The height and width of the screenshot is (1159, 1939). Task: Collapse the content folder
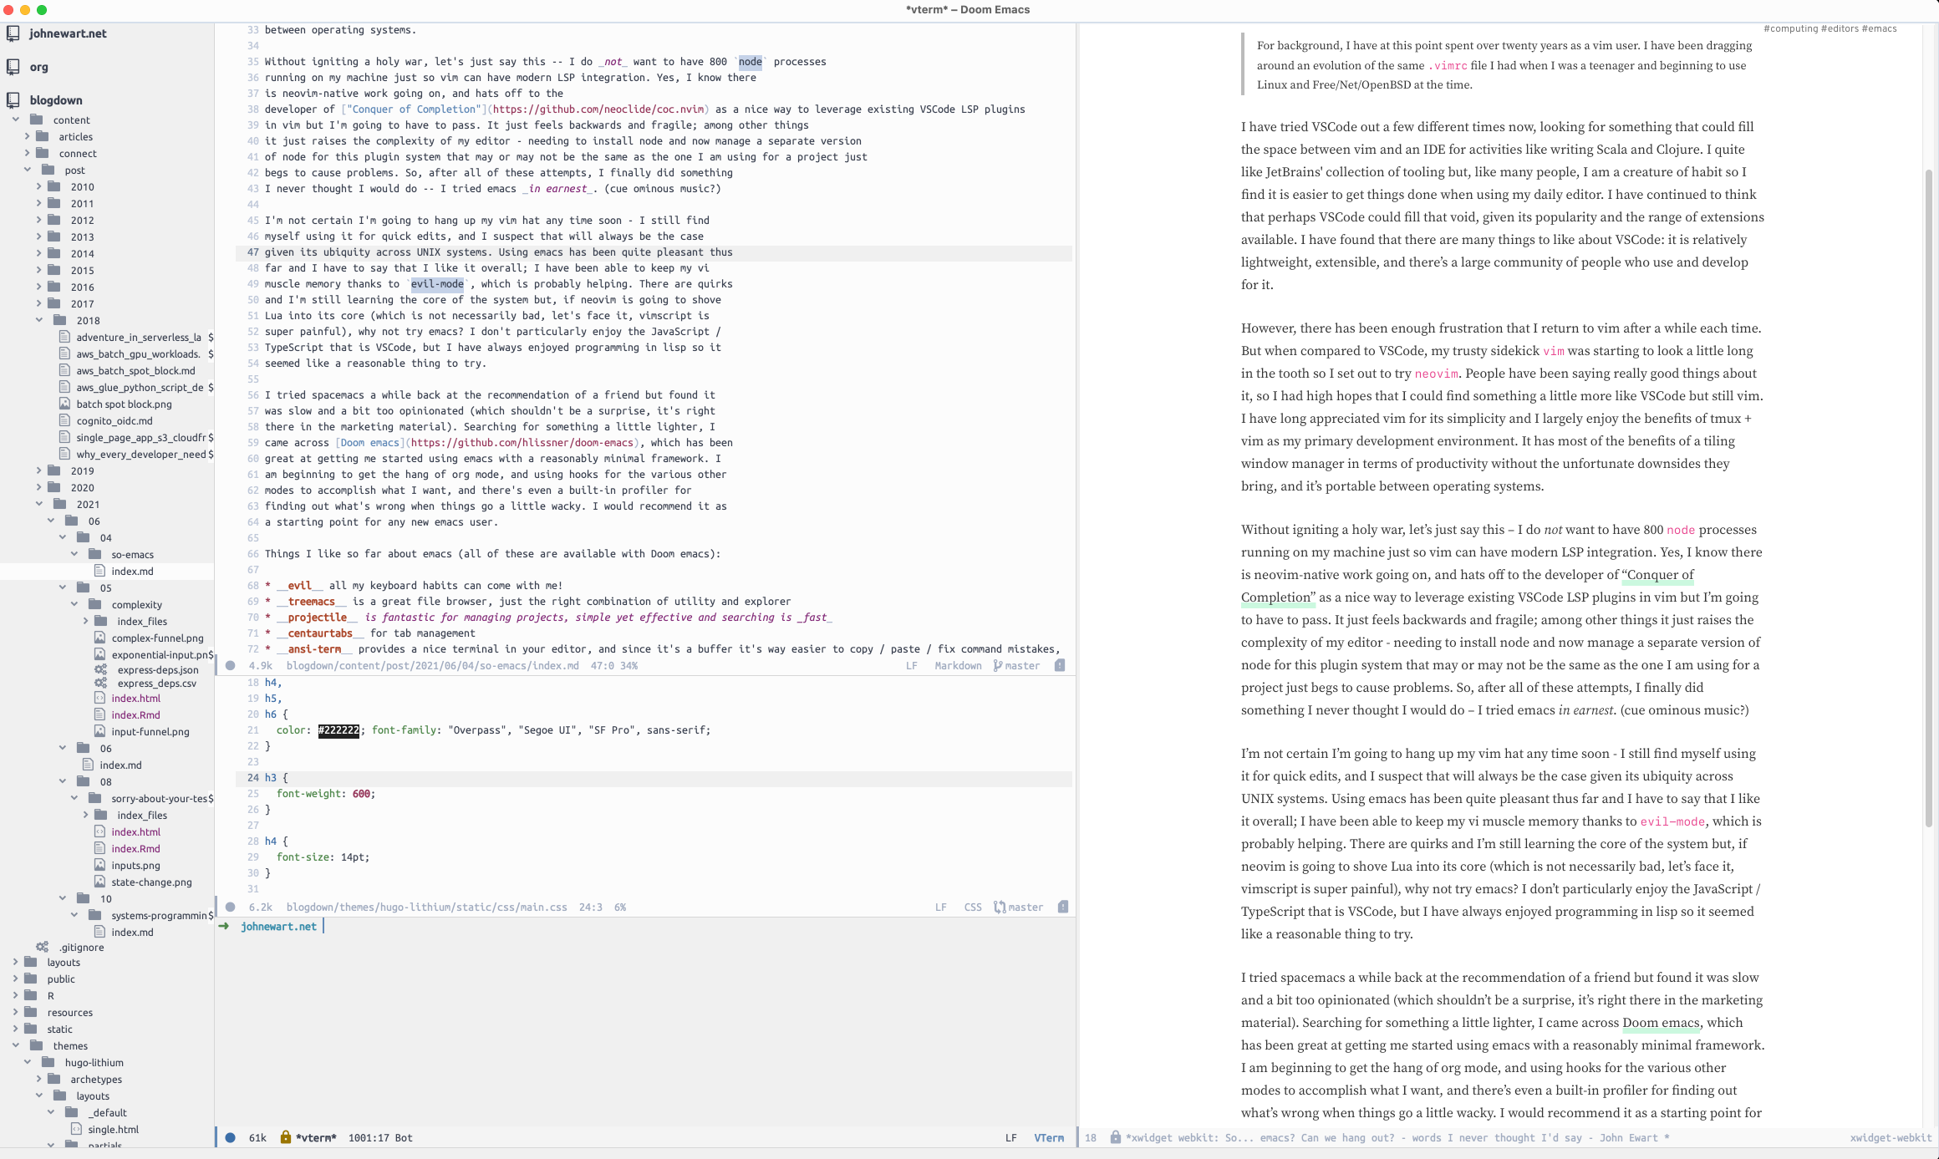pos(15,119)
